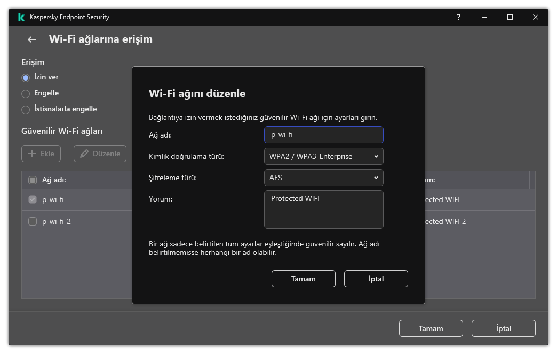The image size is (557, 354).
Task: Click the Yorum field with Protected WIFI text
Action: pos(323,209)
